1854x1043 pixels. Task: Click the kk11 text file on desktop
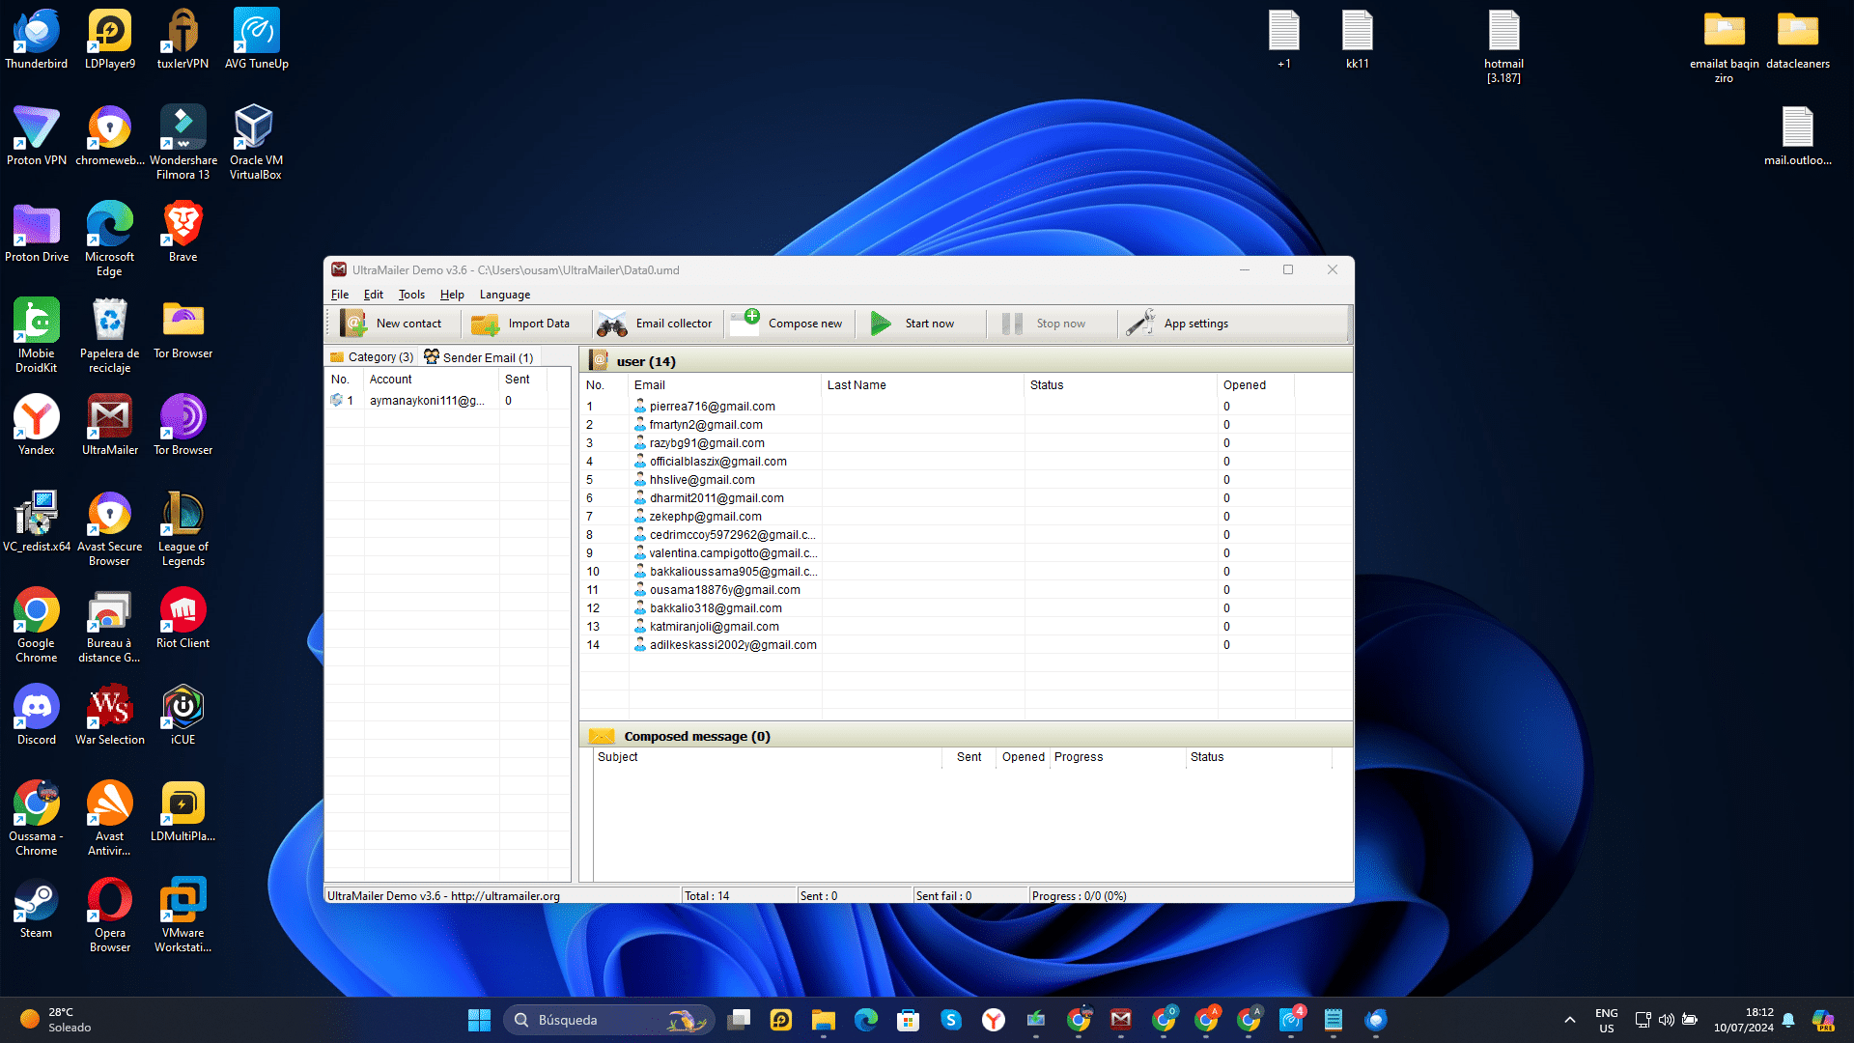point(1358,40)
